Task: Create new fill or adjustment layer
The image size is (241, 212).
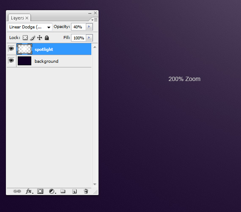Action: (x=52, y=191)
